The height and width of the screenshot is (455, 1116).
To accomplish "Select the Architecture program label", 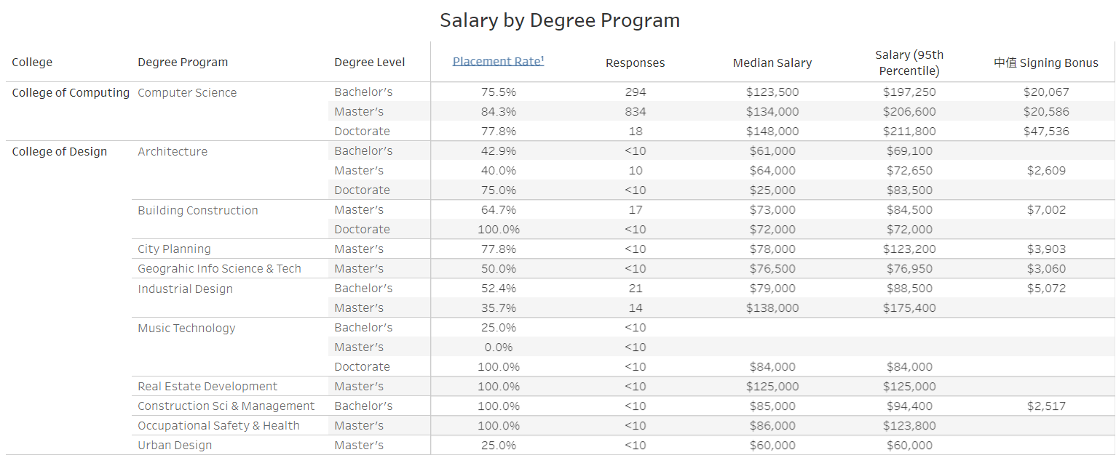I will coord(173,152).
